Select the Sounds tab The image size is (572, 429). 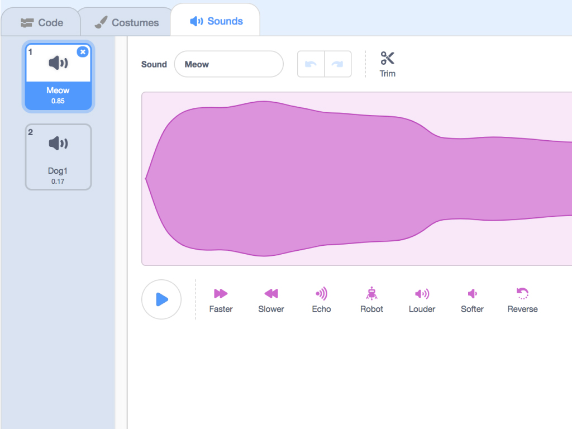pyautogui.click(x=216, y=21)
